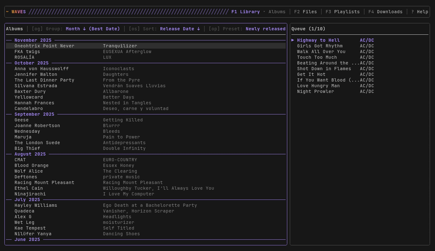Select ROSALÍA's LUX album

point(146,57)
